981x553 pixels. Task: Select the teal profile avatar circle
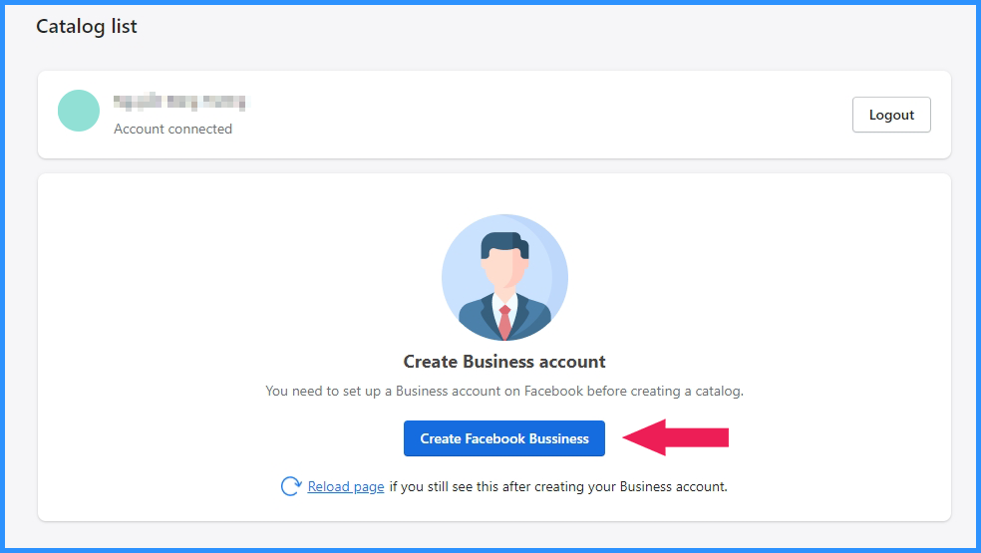[79, 111]
